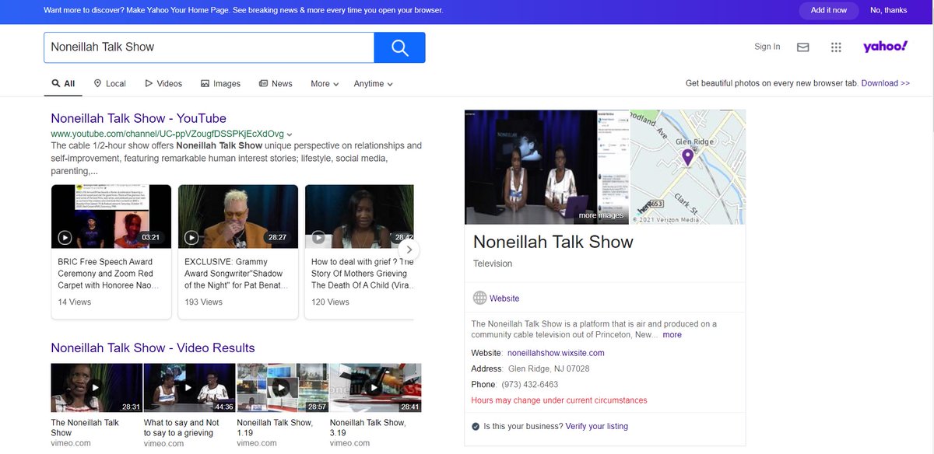
Task: Play The Noneillah Talk Show vimeo thumbnail
Action: pyautogui.click(x=97, y=387)
